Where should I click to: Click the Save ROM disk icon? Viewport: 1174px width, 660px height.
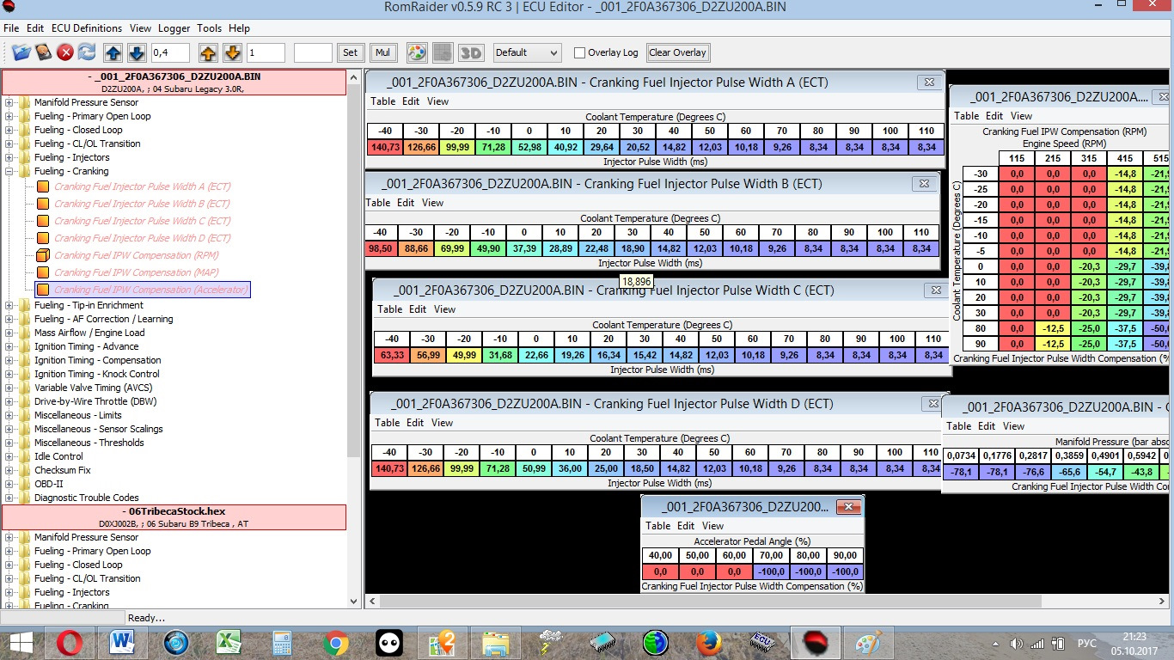[44, 52]
